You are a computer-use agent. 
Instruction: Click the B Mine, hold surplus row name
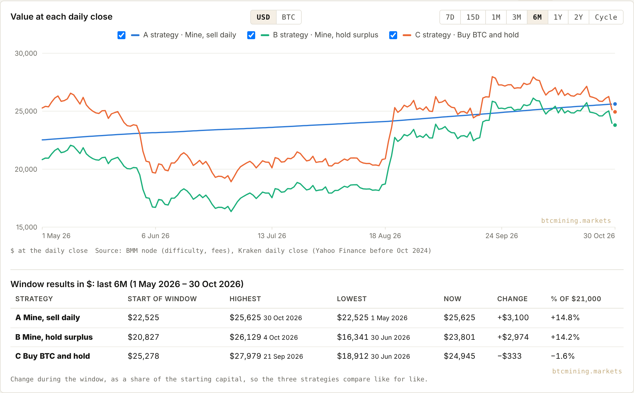tap(54, 337)
